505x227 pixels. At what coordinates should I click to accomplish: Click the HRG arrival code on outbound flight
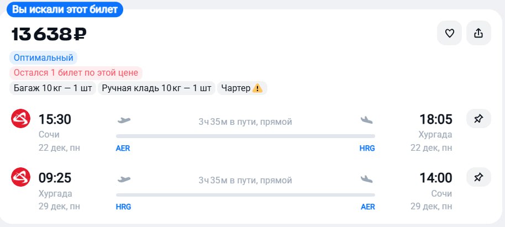pos(366,148)
